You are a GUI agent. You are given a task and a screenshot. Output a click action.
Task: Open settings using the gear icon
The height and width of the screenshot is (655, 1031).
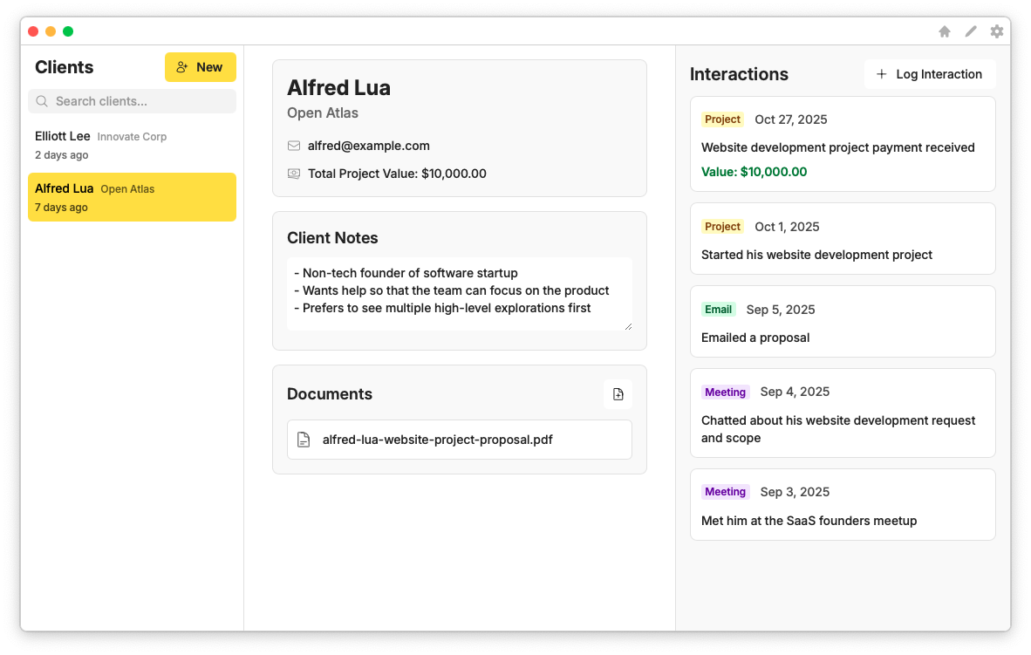coord(997,31)
